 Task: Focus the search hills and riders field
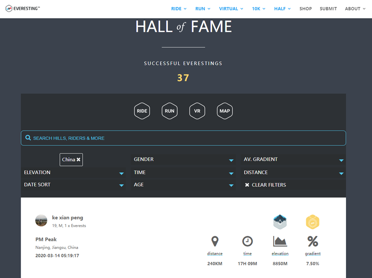[183, 138]
